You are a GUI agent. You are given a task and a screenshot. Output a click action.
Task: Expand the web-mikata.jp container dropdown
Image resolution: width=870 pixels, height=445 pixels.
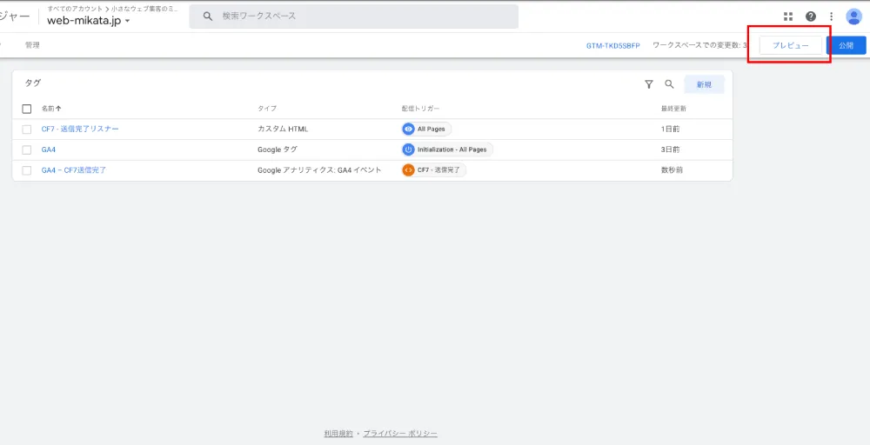(x=88, y=21)
